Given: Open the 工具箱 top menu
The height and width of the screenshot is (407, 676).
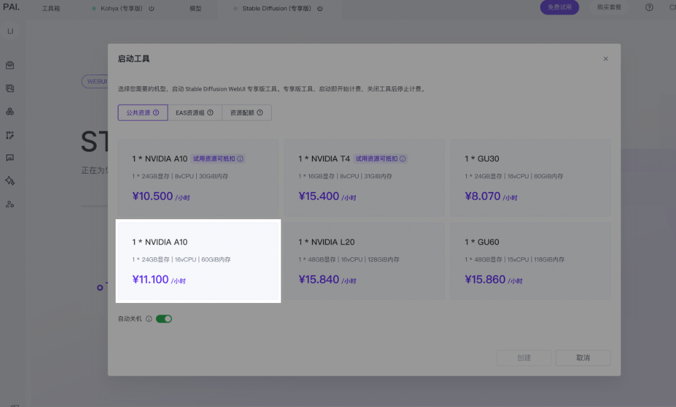Looking at the screenshot, I should (51, 8).
